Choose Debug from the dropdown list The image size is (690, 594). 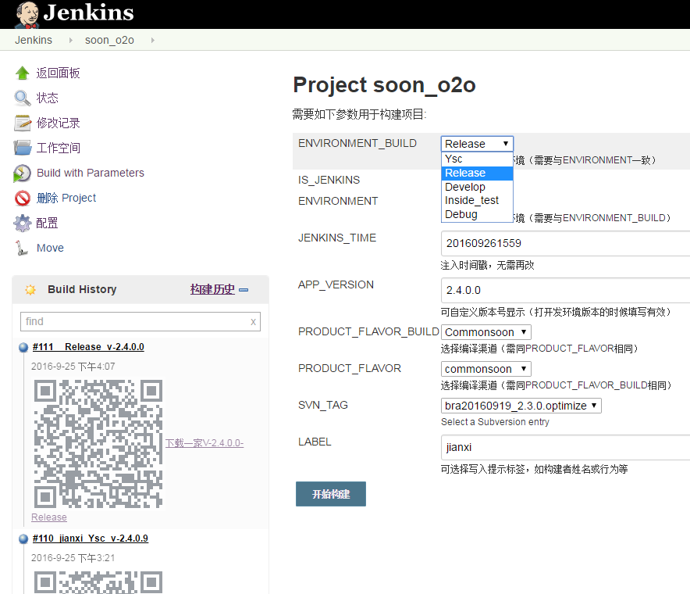click(477, 214)
